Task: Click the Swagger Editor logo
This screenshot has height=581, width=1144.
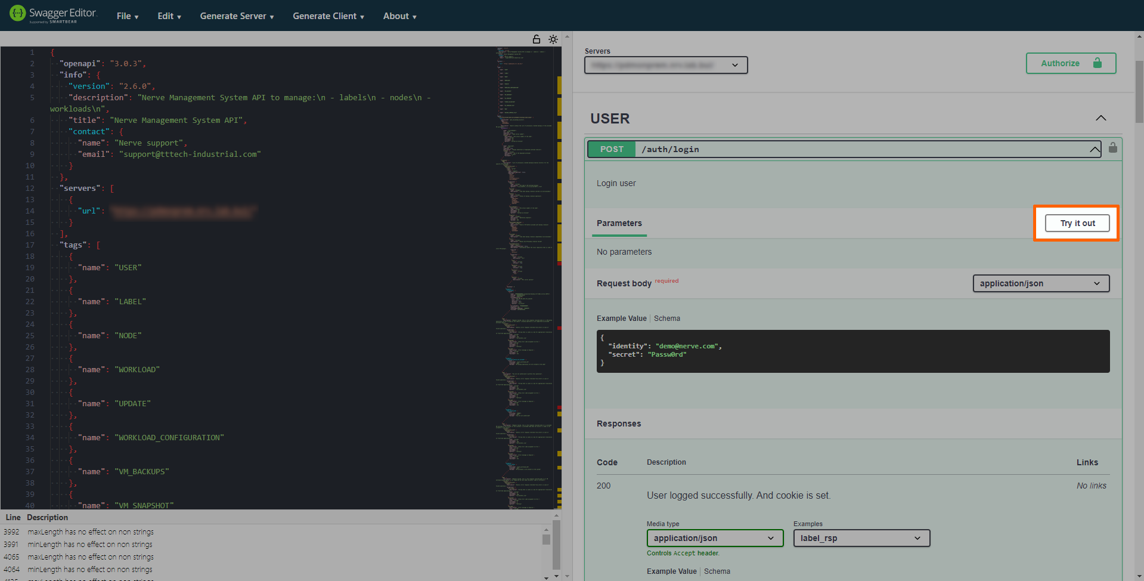Action: (x=52, y=14)
